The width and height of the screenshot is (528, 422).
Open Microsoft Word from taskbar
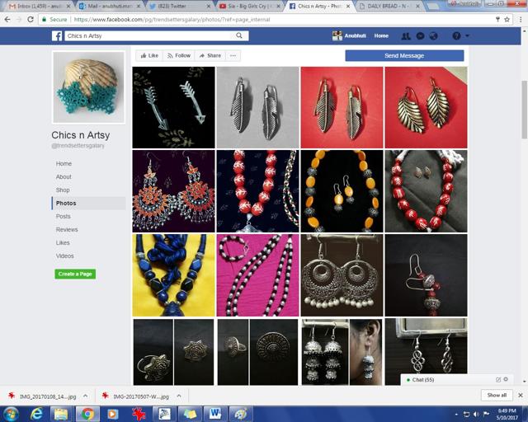[215, 414]
